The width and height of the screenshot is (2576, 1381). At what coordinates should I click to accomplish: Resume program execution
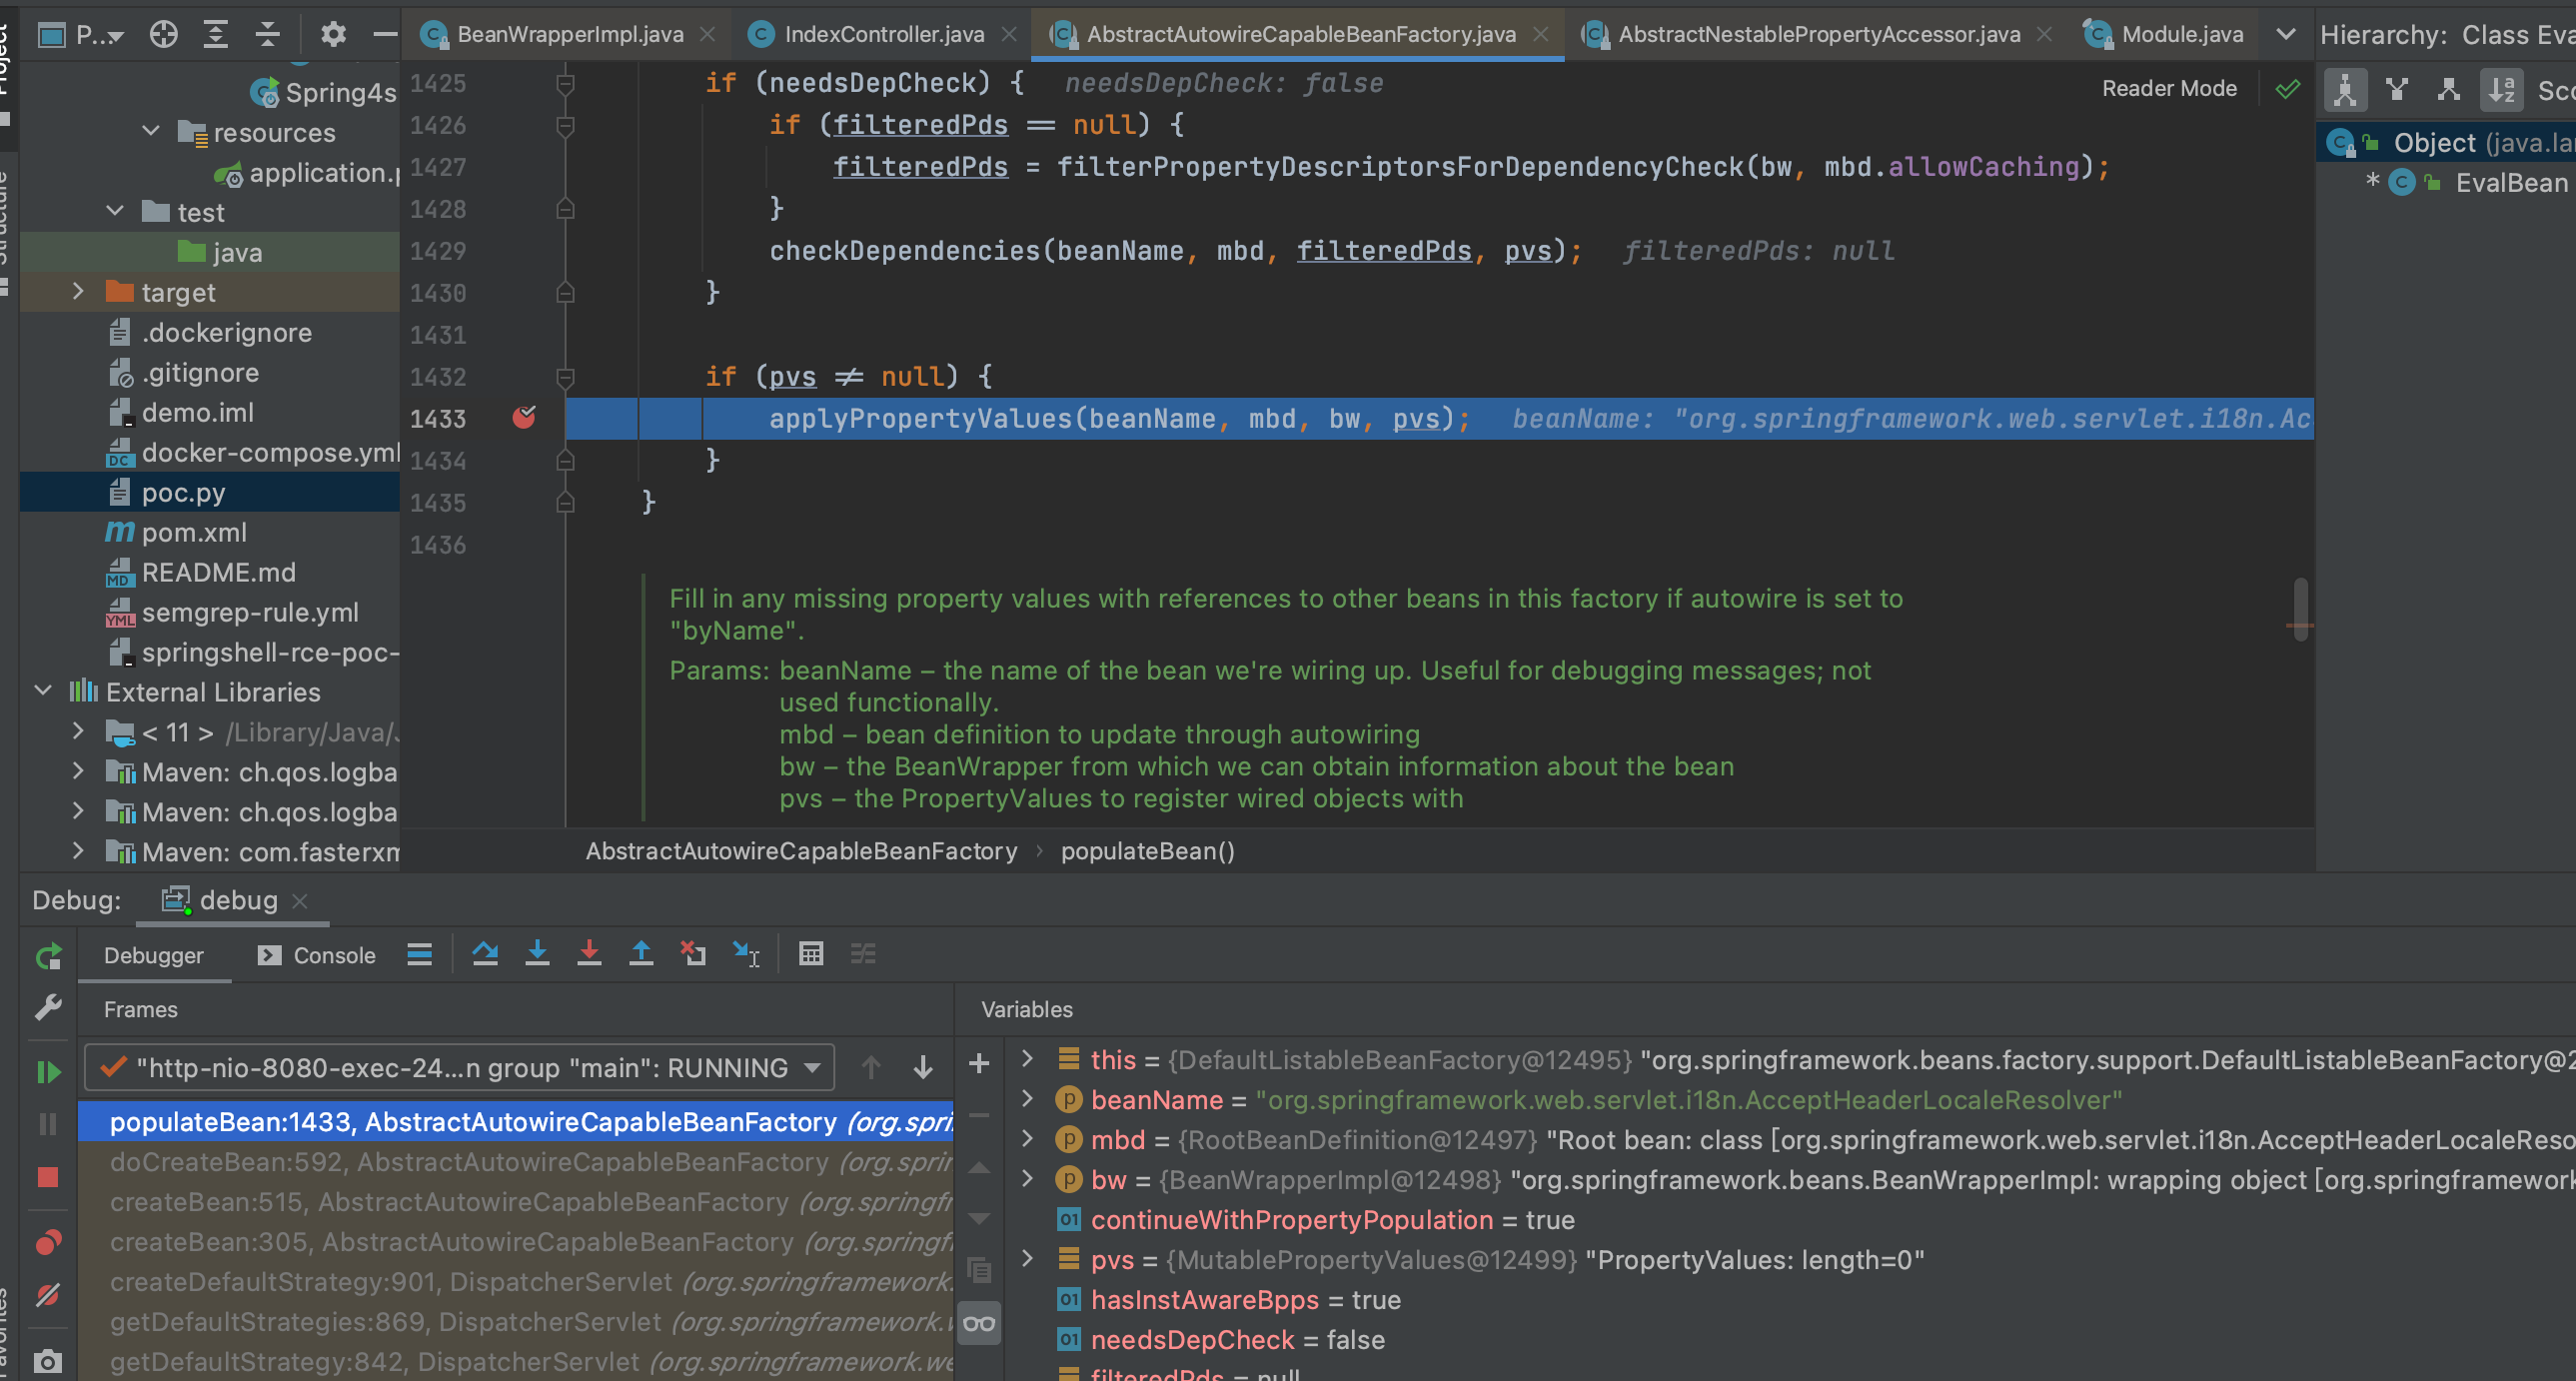point(48,1073)
